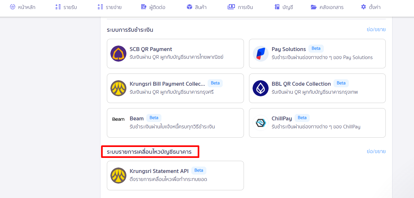The width and height of the screenshot is (414, 198).
Task: Open the Pay Solutions card
Action: click(x=317, y=54)
